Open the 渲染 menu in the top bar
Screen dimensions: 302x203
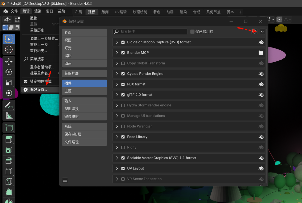coord(38,11)
